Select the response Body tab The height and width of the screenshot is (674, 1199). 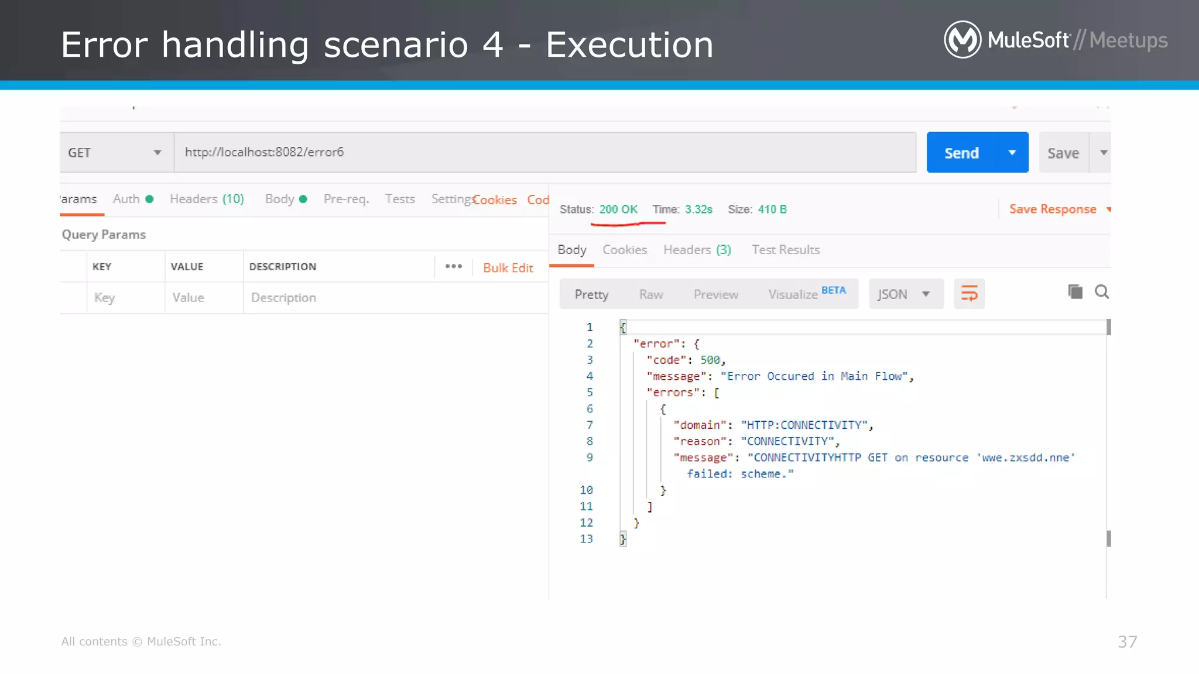[x=572, y=250]
